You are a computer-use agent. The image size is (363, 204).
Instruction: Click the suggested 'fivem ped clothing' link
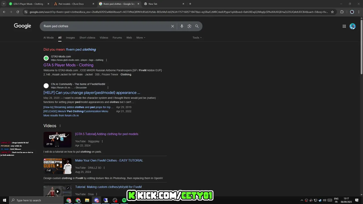point(81,50)
